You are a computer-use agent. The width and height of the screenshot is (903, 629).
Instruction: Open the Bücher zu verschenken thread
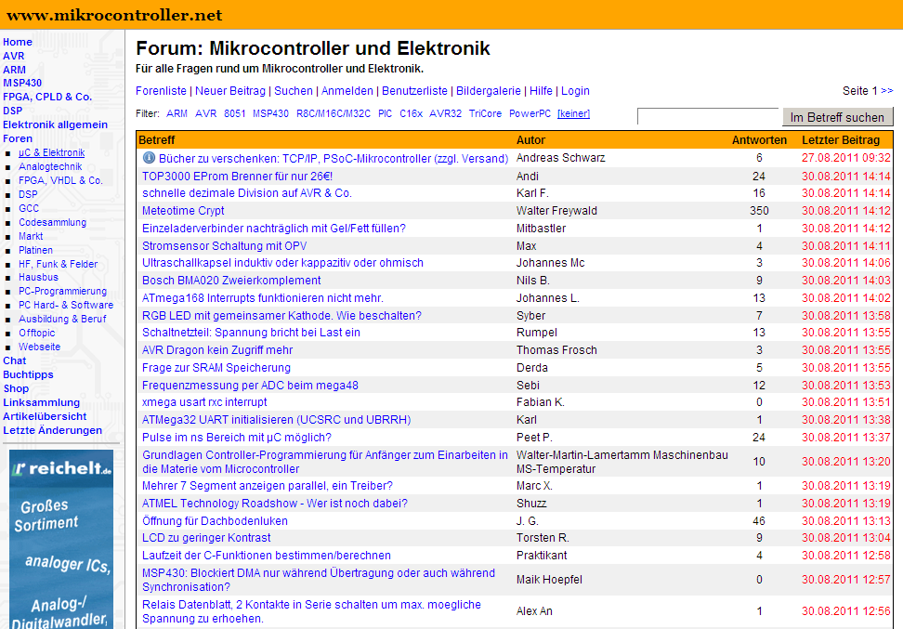point(334,158)
